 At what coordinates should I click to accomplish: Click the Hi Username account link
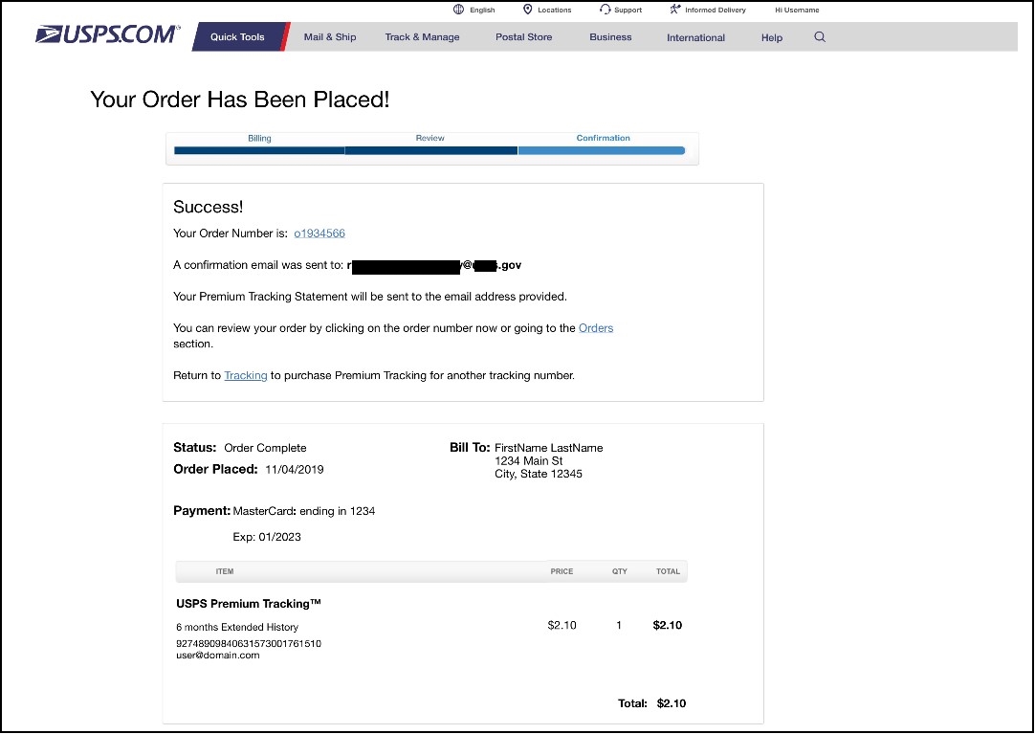click(x=798, y=10)
